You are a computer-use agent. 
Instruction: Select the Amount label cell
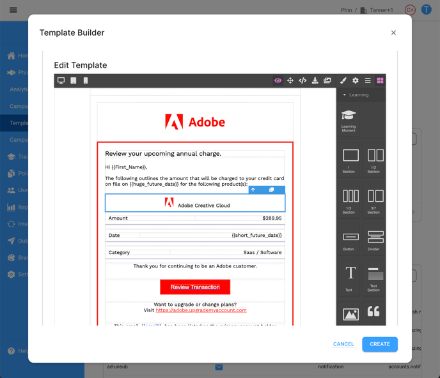pyautogui.click(x=118, y=218)
